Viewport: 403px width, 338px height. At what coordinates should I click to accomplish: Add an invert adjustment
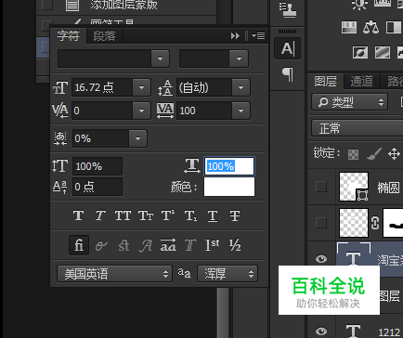[x=360, y=52]
